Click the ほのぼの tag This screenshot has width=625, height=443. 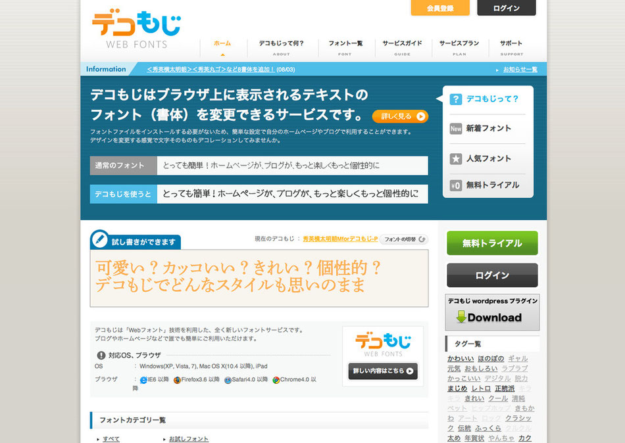pos(491,359)
